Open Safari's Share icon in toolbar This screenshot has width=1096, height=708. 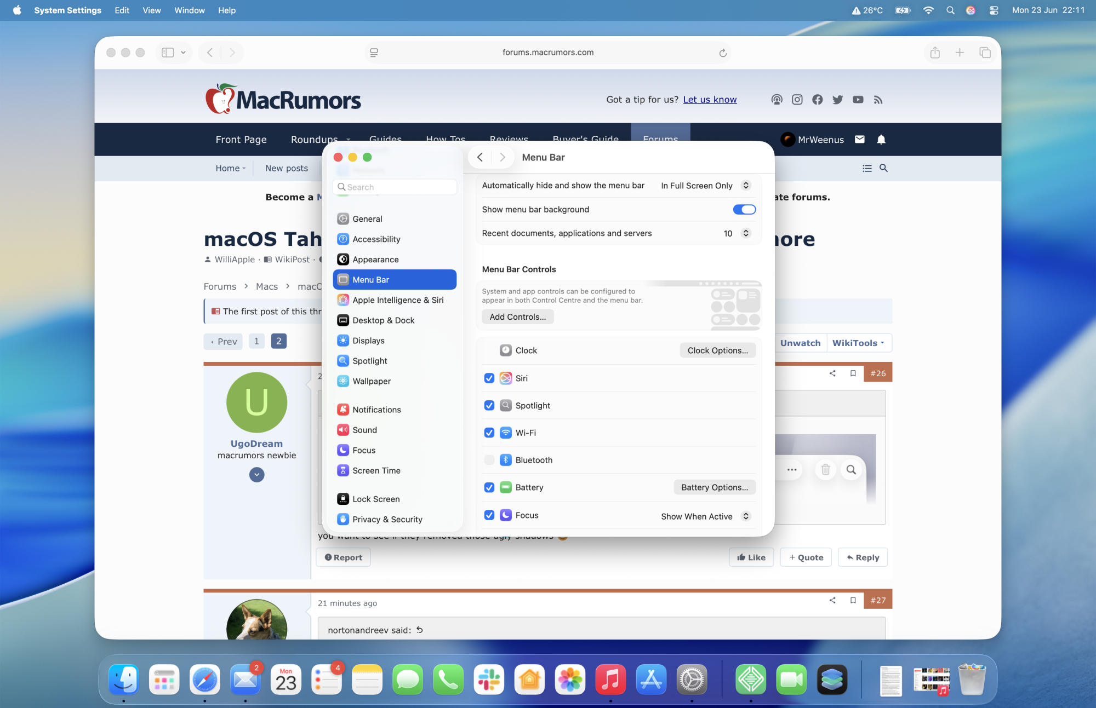pos(935,53)
